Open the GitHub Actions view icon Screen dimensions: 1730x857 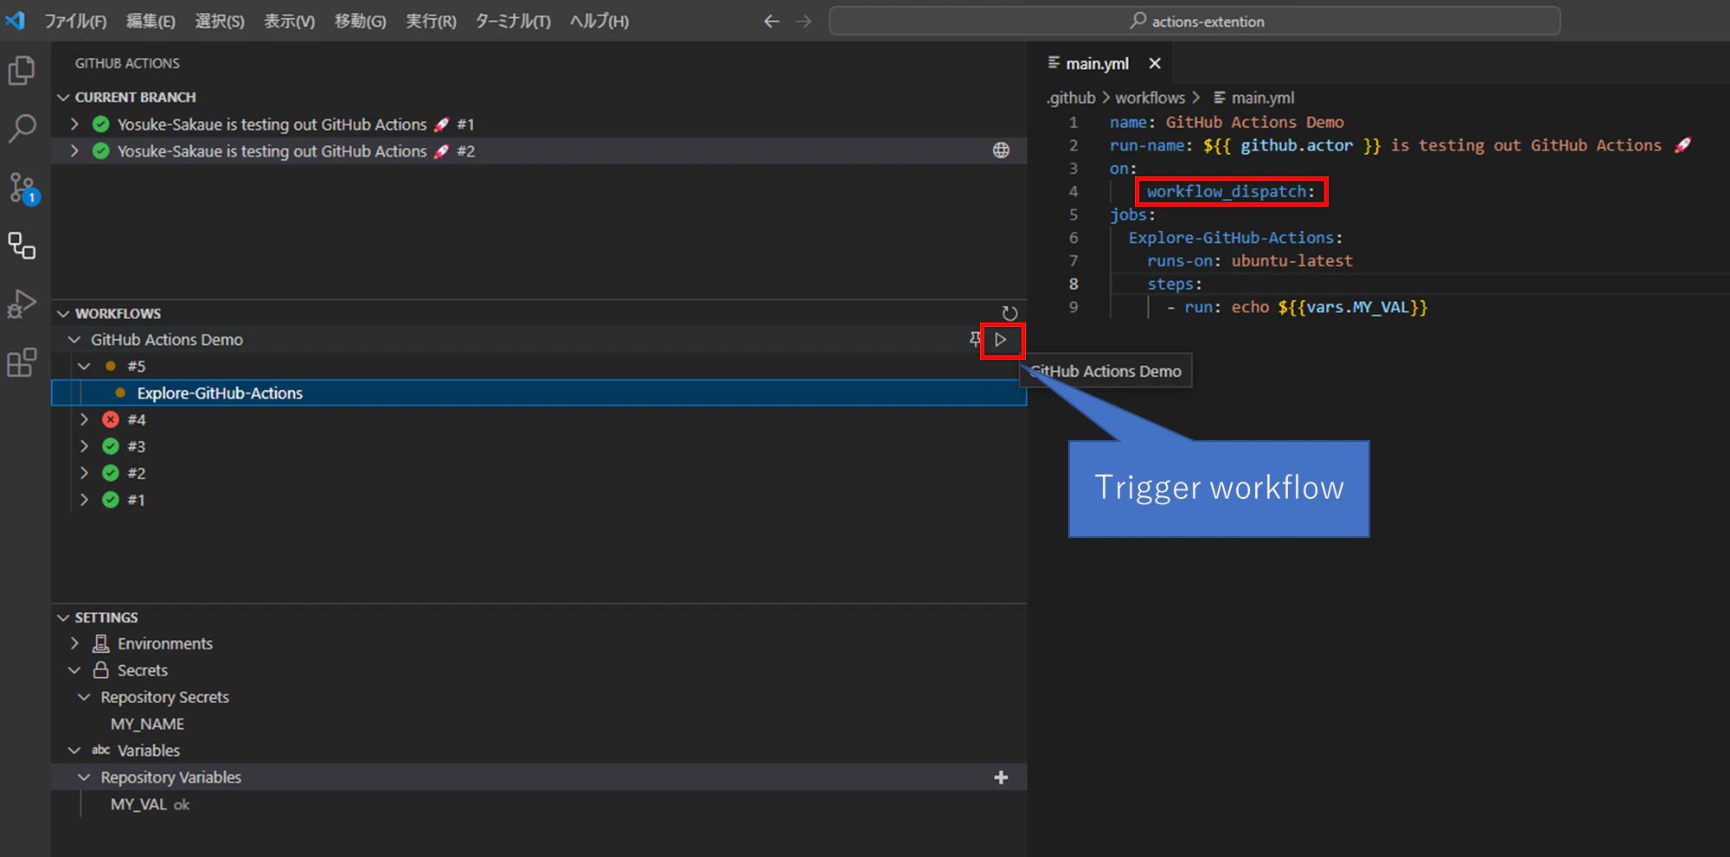pos(22,246)
